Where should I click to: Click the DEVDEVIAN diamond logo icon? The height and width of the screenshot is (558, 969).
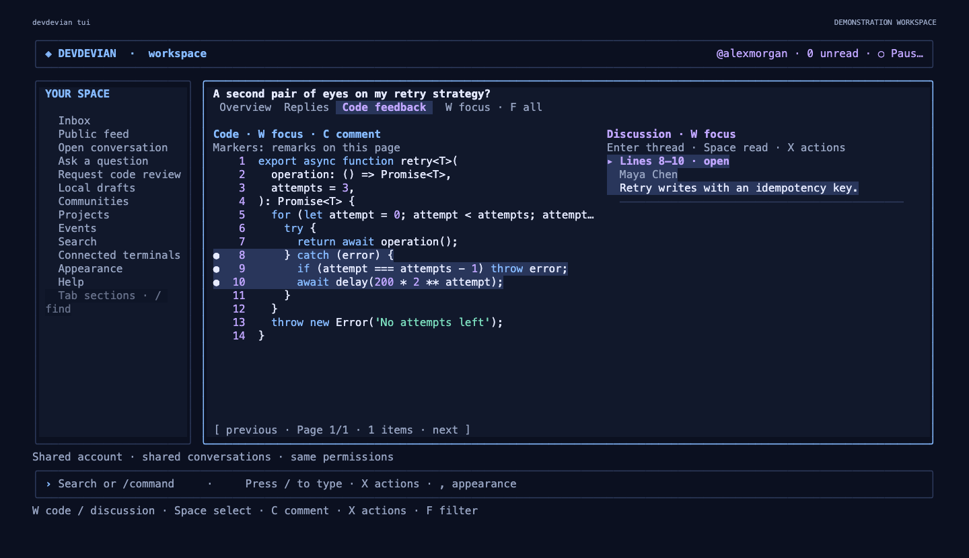pos(48,54)
